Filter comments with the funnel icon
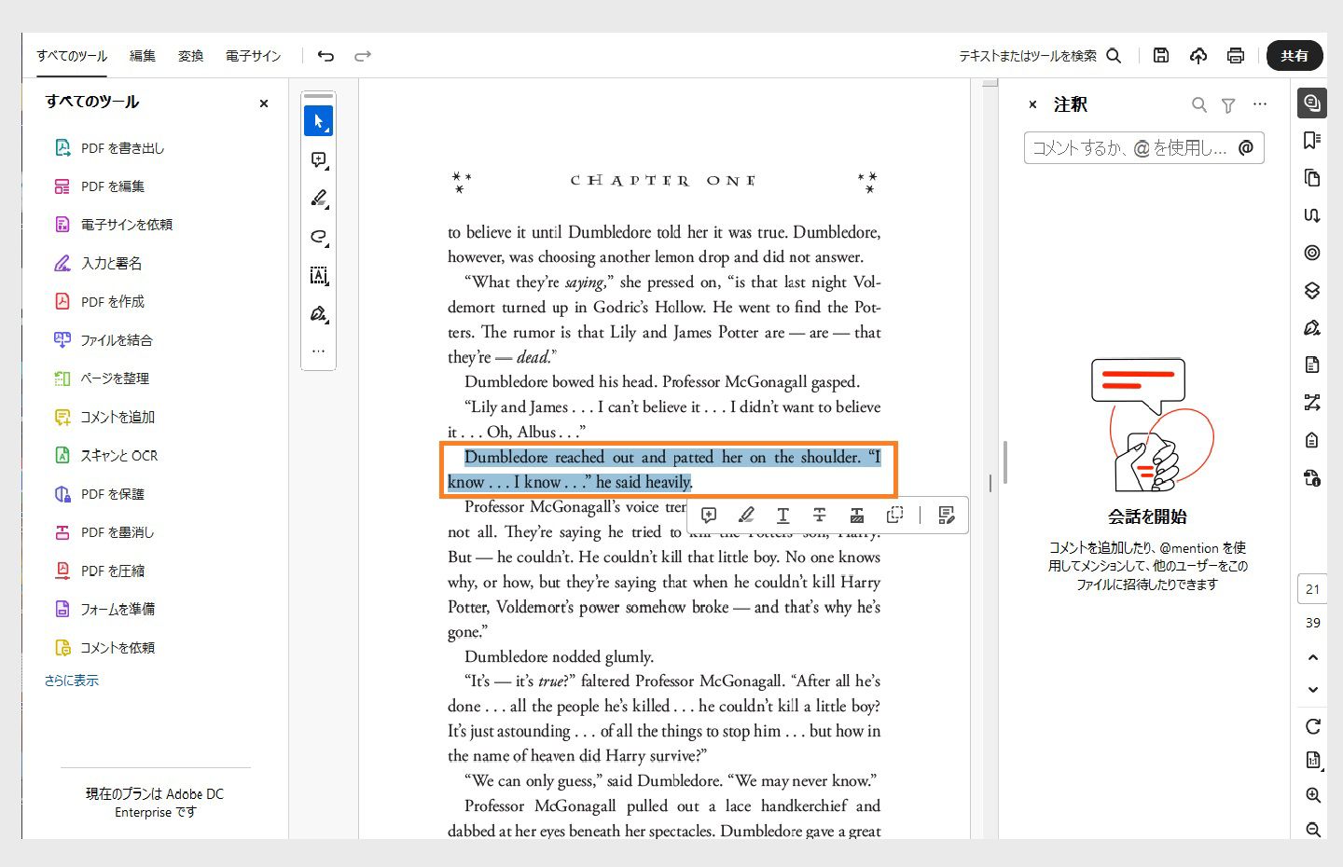The height and width of the screenshot is (867, 1343). (1228, 105)
